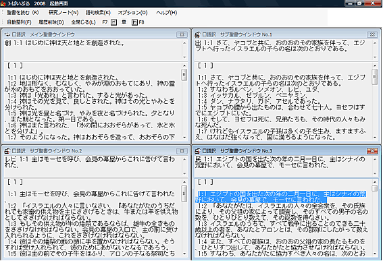Screen dimensions: 383x261
Task: Click chapter marker [ 1 ] in window No.3
Action: [205, 181]
